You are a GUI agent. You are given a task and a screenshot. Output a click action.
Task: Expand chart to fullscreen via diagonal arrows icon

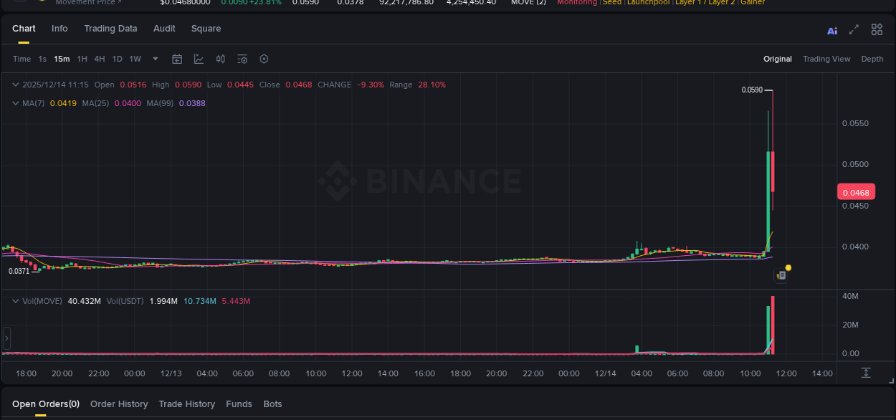coord(854,29)
